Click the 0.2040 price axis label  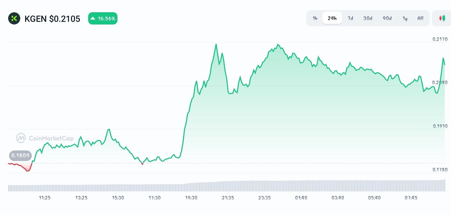click(x=440, y=82)
